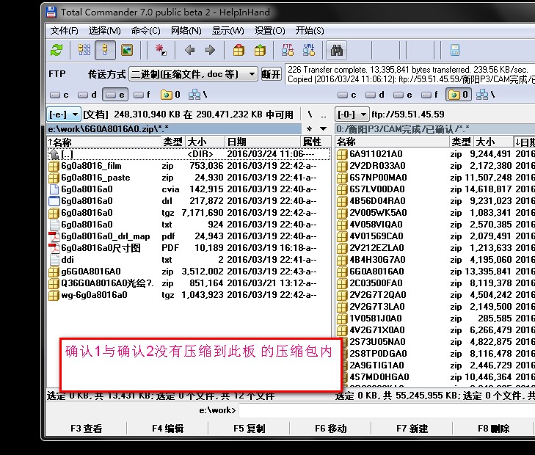Screen dimensions: 535x455
Task: Click F7 新建 new folder button
Action: pos(412,429)
